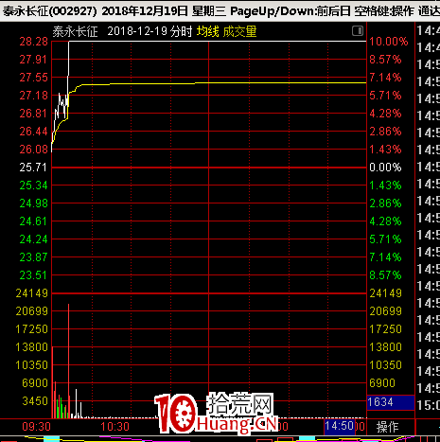Click the 3450 volume axis label
440x442 pixels.
[35, 401]
